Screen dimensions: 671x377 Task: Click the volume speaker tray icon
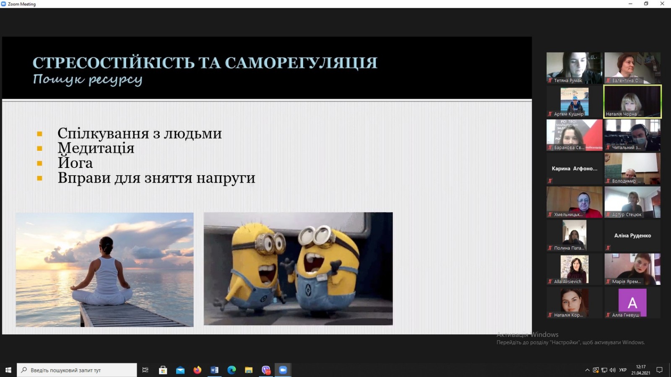(x=612, y=370)
